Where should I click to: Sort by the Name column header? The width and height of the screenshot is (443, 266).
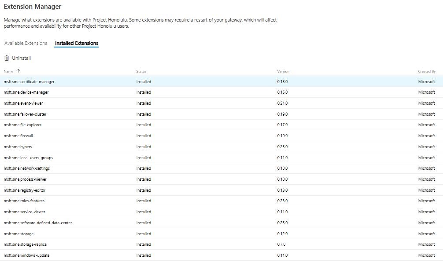click(x=8, y=71)
